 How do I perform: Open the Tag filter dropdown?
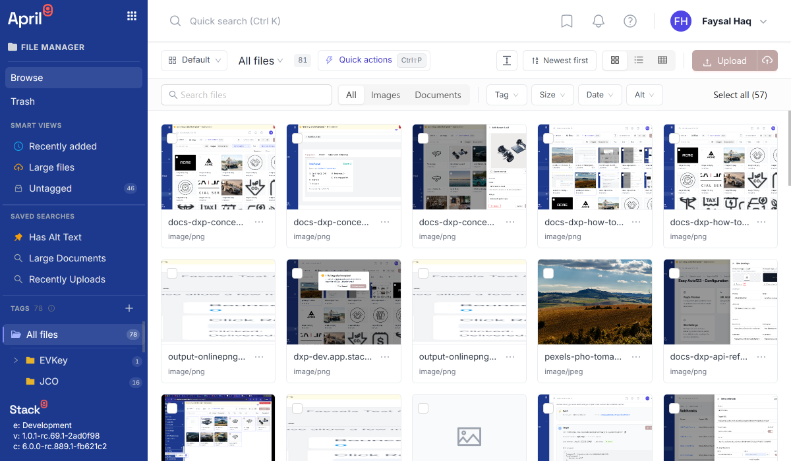[x=507, y=95]
